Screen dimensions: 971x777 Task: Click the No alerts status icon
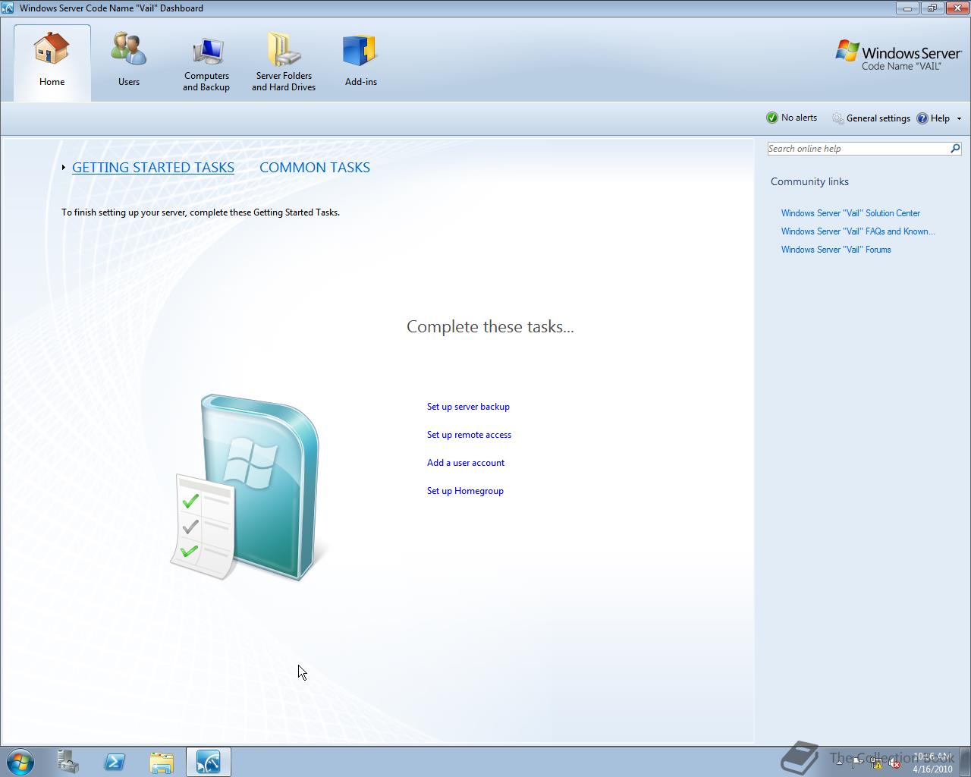coord(772,118)
